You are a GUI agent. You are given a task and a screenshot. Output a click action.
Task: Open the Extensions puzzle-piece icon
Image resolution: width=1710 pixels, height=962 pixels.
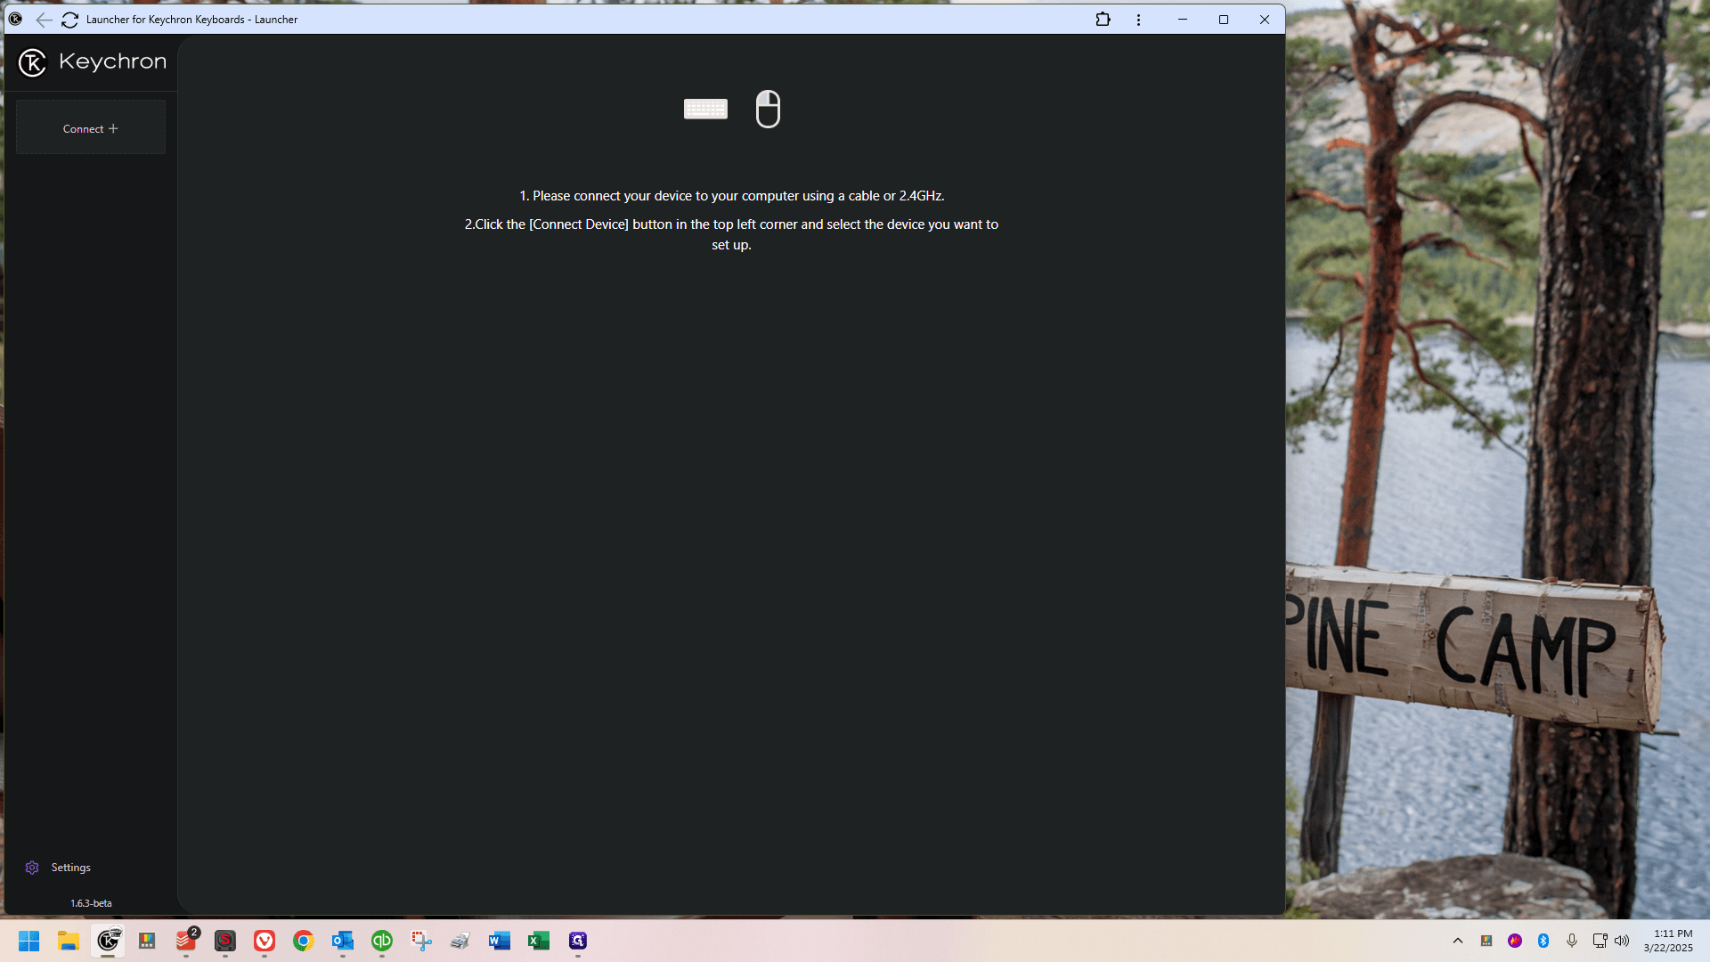click(1103, 20)
